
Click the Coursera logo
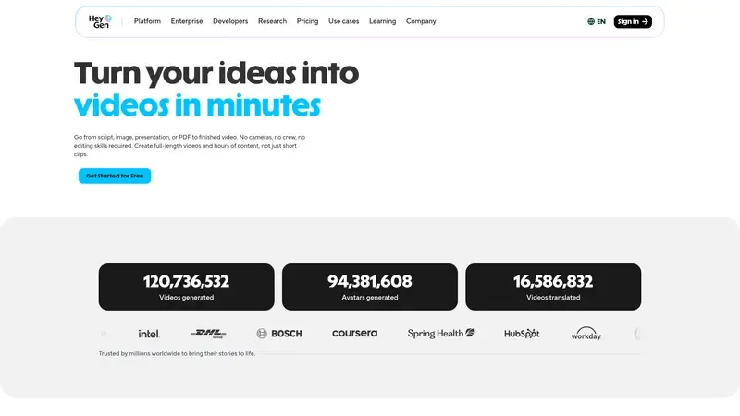(354, 334)
